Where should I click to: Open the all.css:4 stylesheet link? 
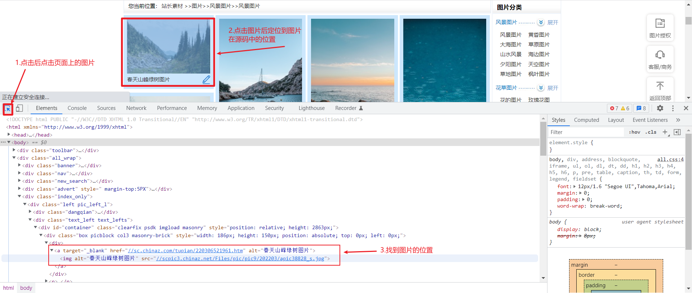point(670,159)
